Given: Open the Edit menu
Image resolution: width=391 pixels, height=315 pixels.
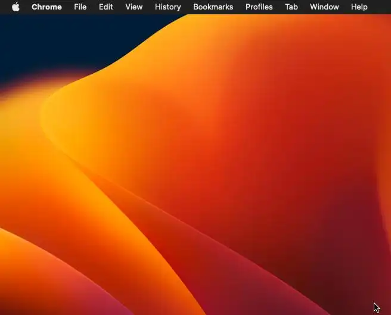Looking at the screenshot, I should 105,7.
